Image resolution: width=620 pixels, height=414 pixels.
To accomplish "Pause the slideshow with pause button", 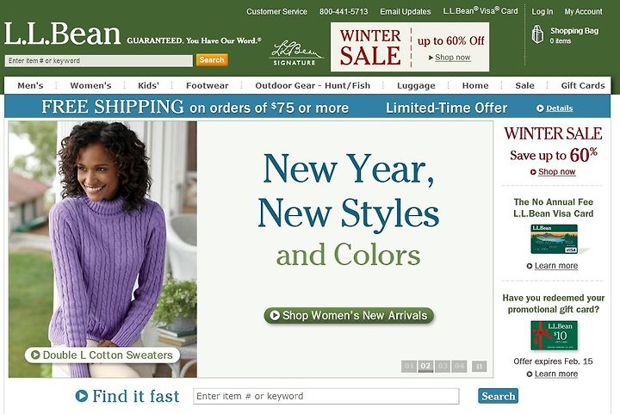I will pyautogui.click(x=480, y=366).
